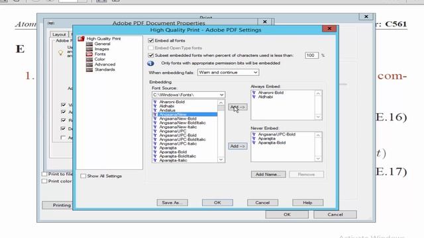Open the When embedding fails dropdown

coord(228,72)
